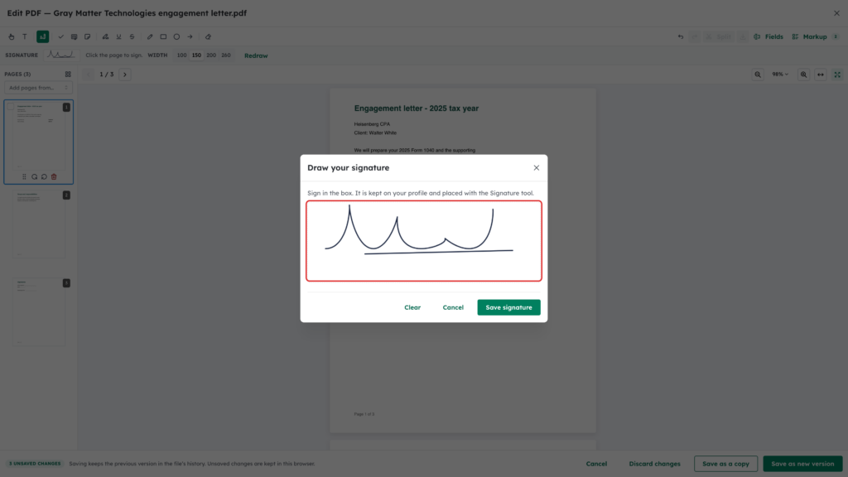This screenshot has width=848, height=477.
Task: Select the sticky note tool
Action: coord(87,36)
